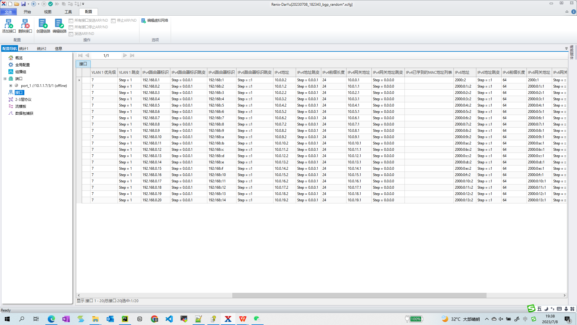This screenshot has height=325, width=577.
Task: Click the 编辑链路 (edit link) icon
Action: coord(59,24)
